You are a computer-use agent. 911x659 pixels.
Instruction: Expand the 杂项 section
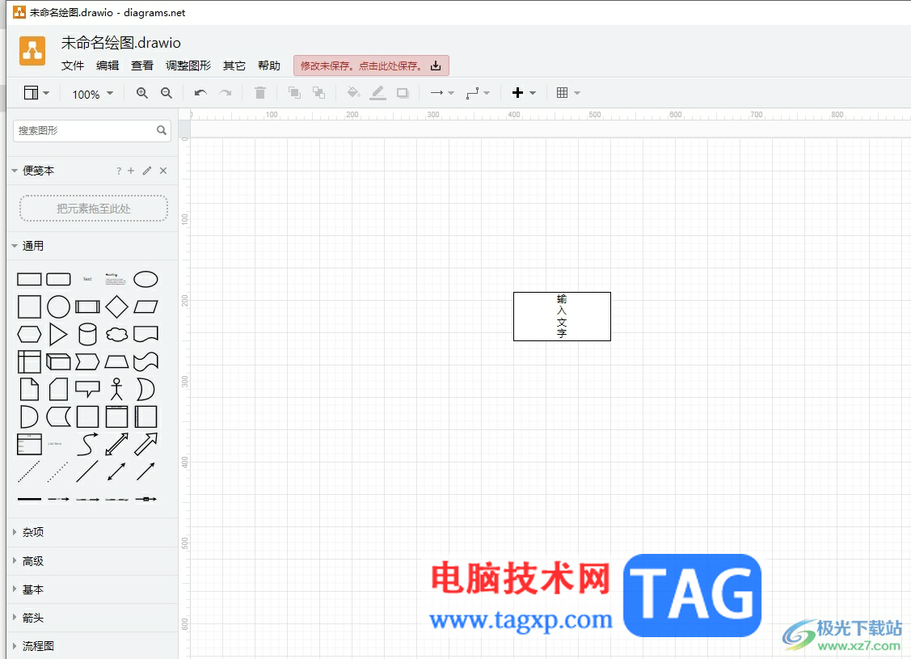pos(27,532)
